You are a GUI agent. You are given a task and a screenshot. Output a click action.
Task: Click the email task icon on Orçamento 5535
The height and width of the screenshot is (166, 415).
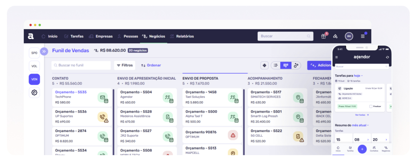click(103, 98)
